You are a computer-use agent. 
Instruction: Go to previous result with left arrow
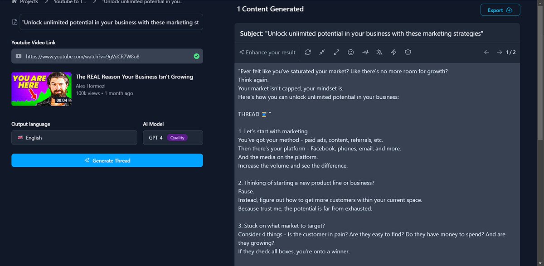(x=486, y=52)
